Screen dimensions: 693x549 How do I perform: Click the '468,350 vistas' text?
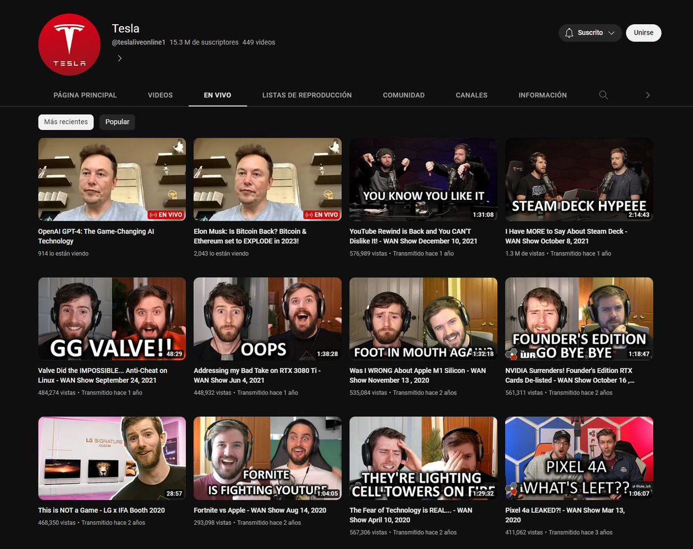(x=57, y=522)
